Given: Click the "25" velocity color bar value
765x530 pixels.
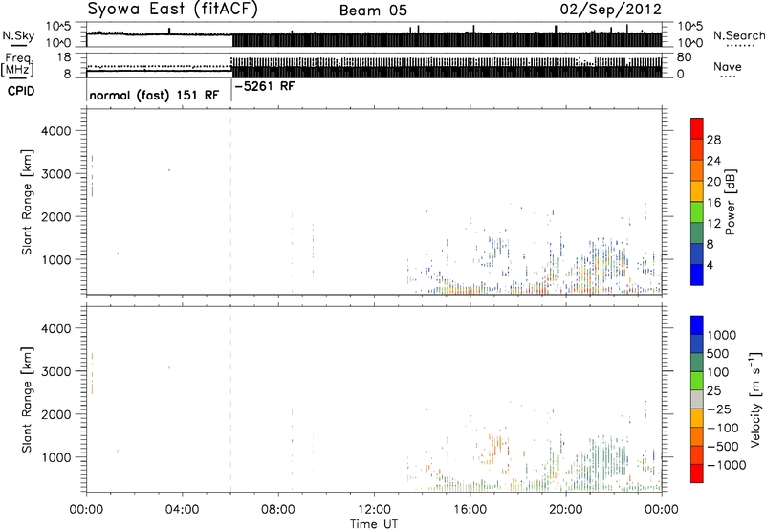Looking at the screenshot, I should click(713, 390).
